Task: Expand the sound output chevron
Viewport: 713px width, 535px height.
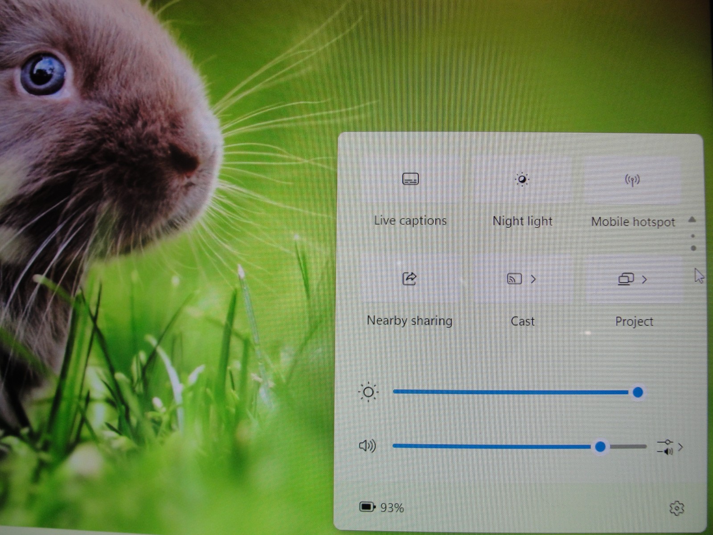Action: 680,447
